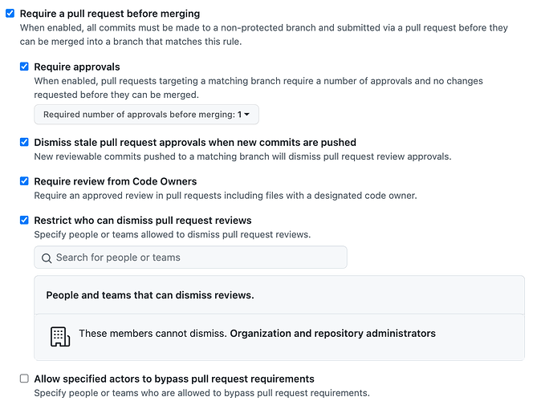Click Restrict who can dismiss reviews label
This screenshot has width=533, height=401.
[x=143, y=221]
